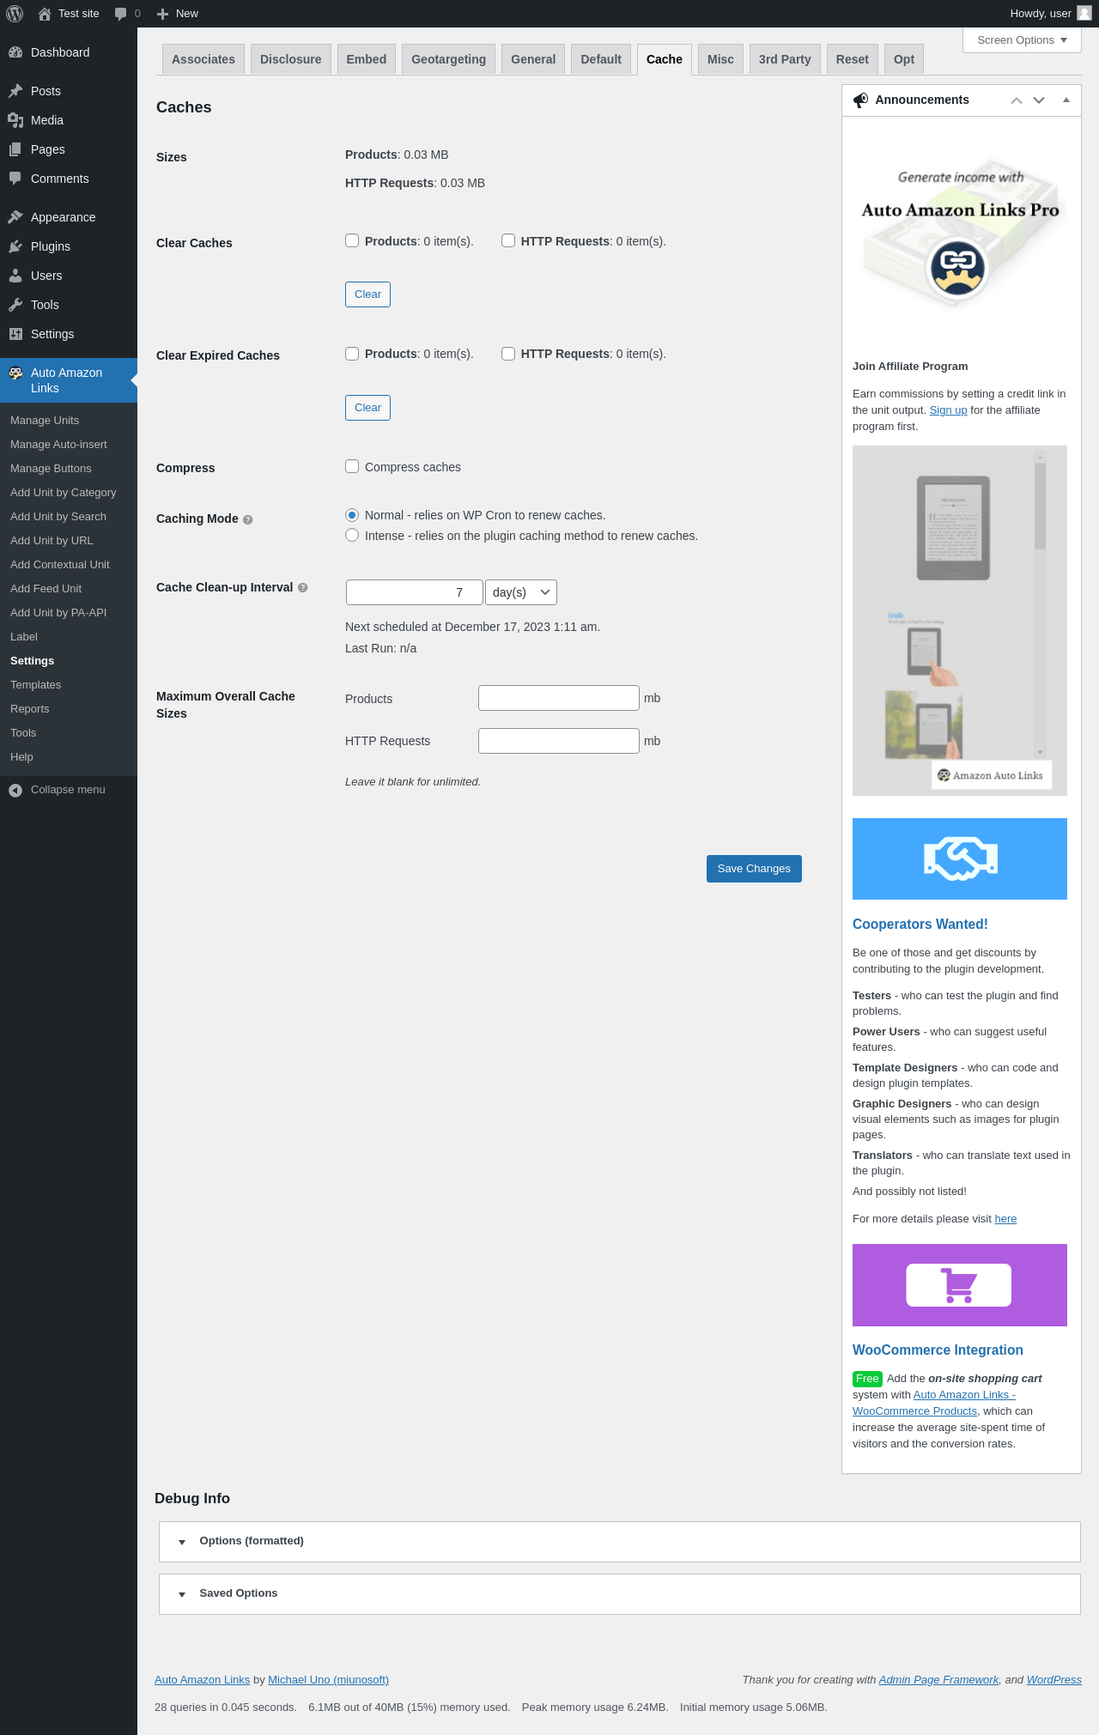Expand the Saved Options section

[620, 1594]
